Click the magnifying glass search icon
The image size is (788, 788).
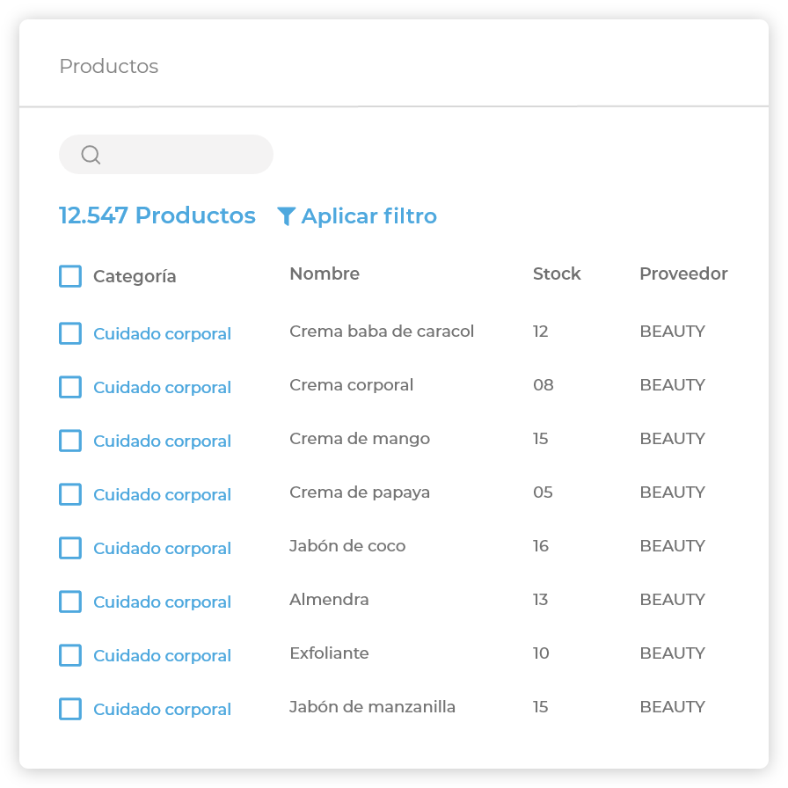click(x=91, y=155)
